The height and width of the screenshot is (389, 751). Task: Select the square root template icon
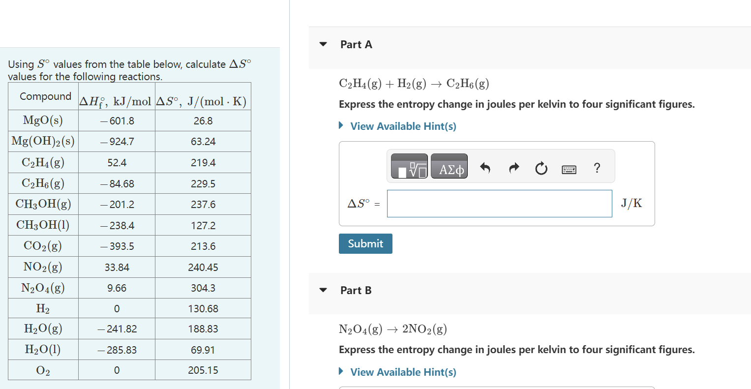coord(408,166)
